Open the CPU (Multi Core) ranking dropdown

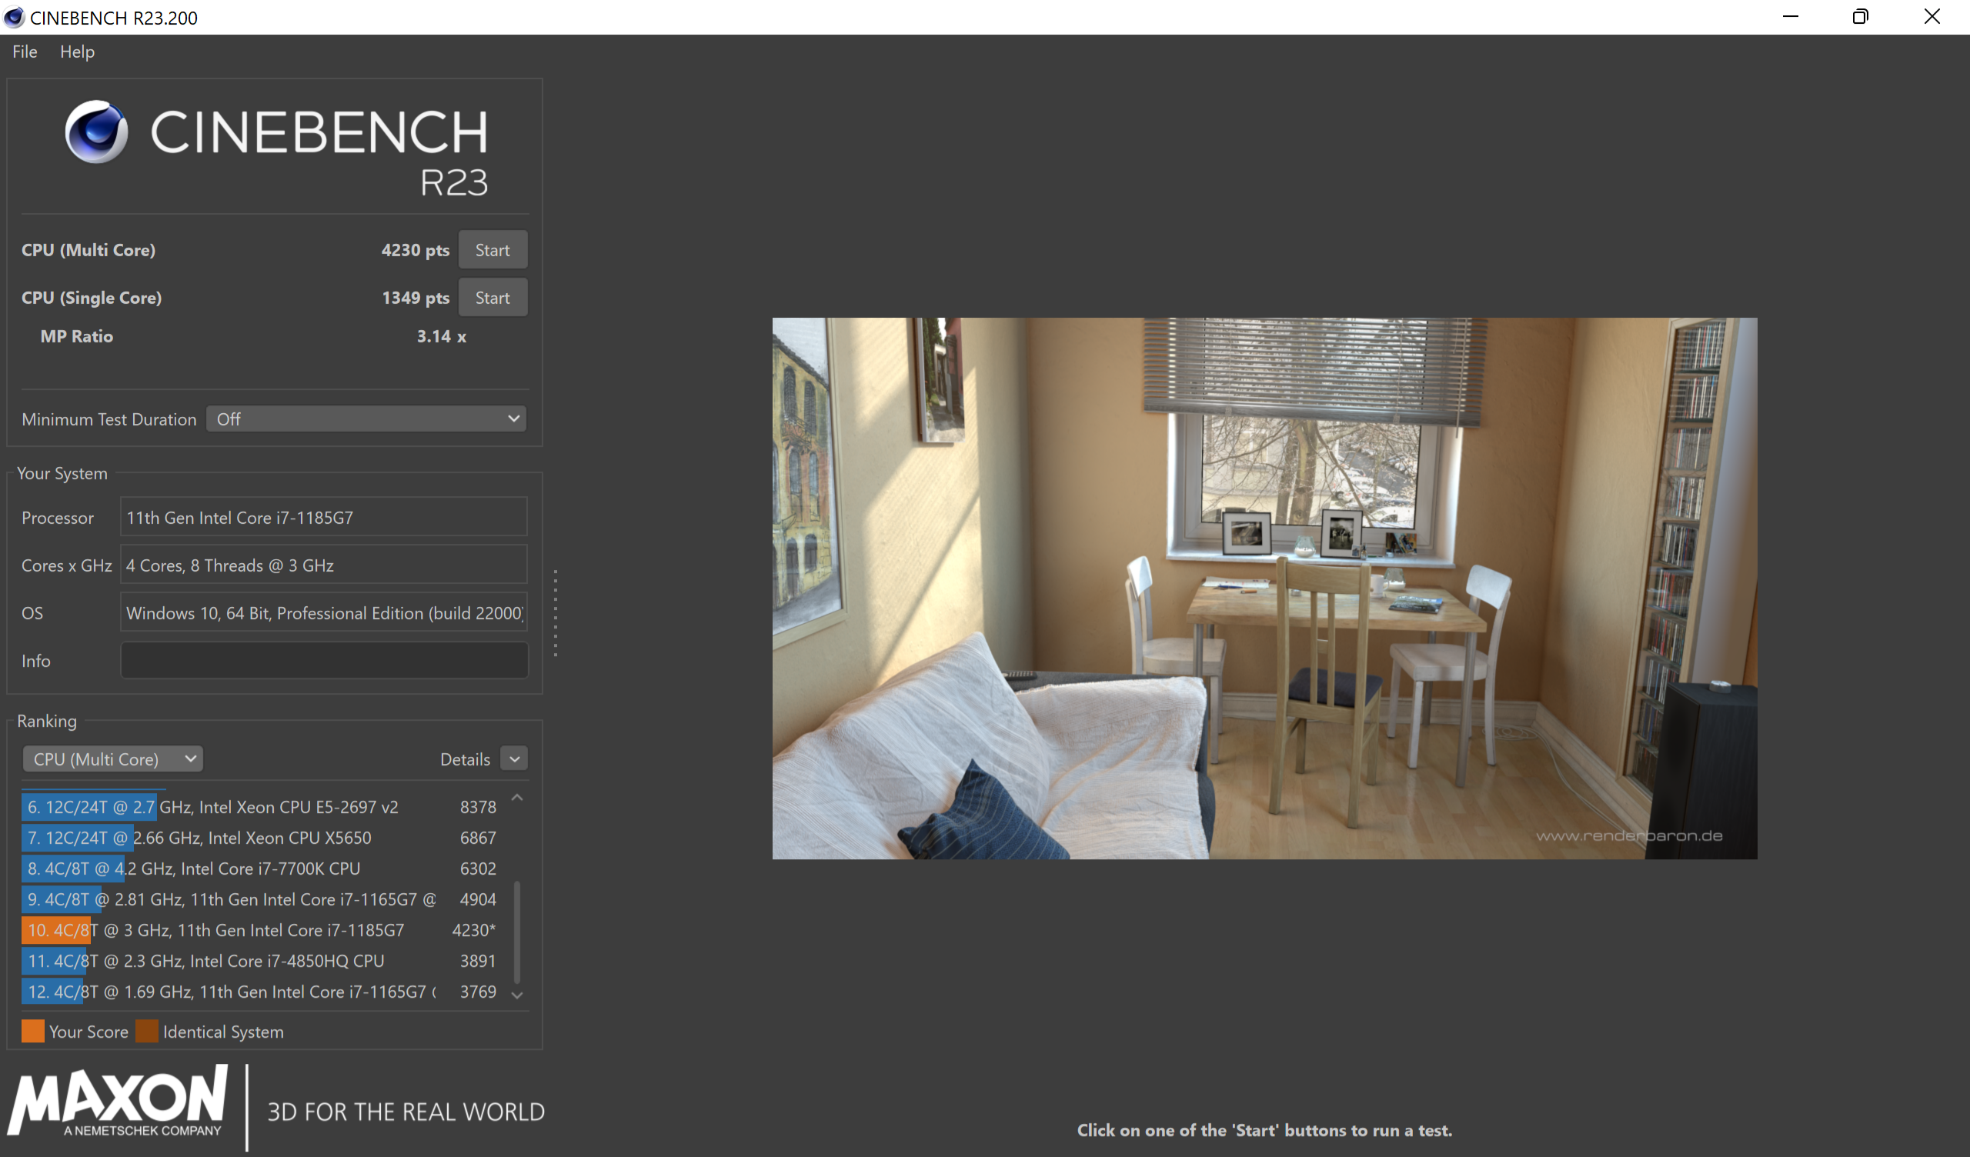[x=112, y=759]
